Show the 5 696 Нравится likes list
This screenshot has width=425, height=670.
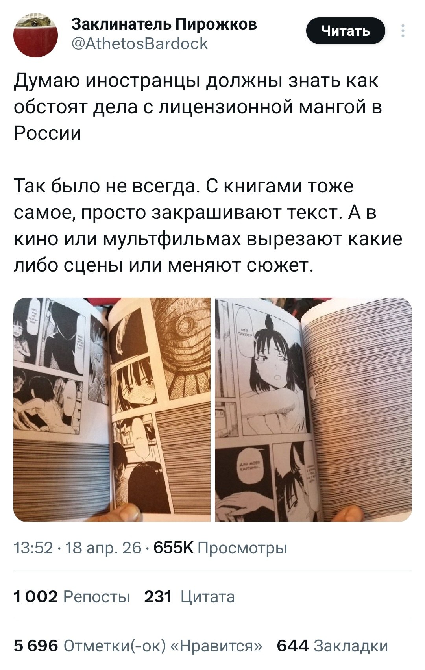click(138, 646)
